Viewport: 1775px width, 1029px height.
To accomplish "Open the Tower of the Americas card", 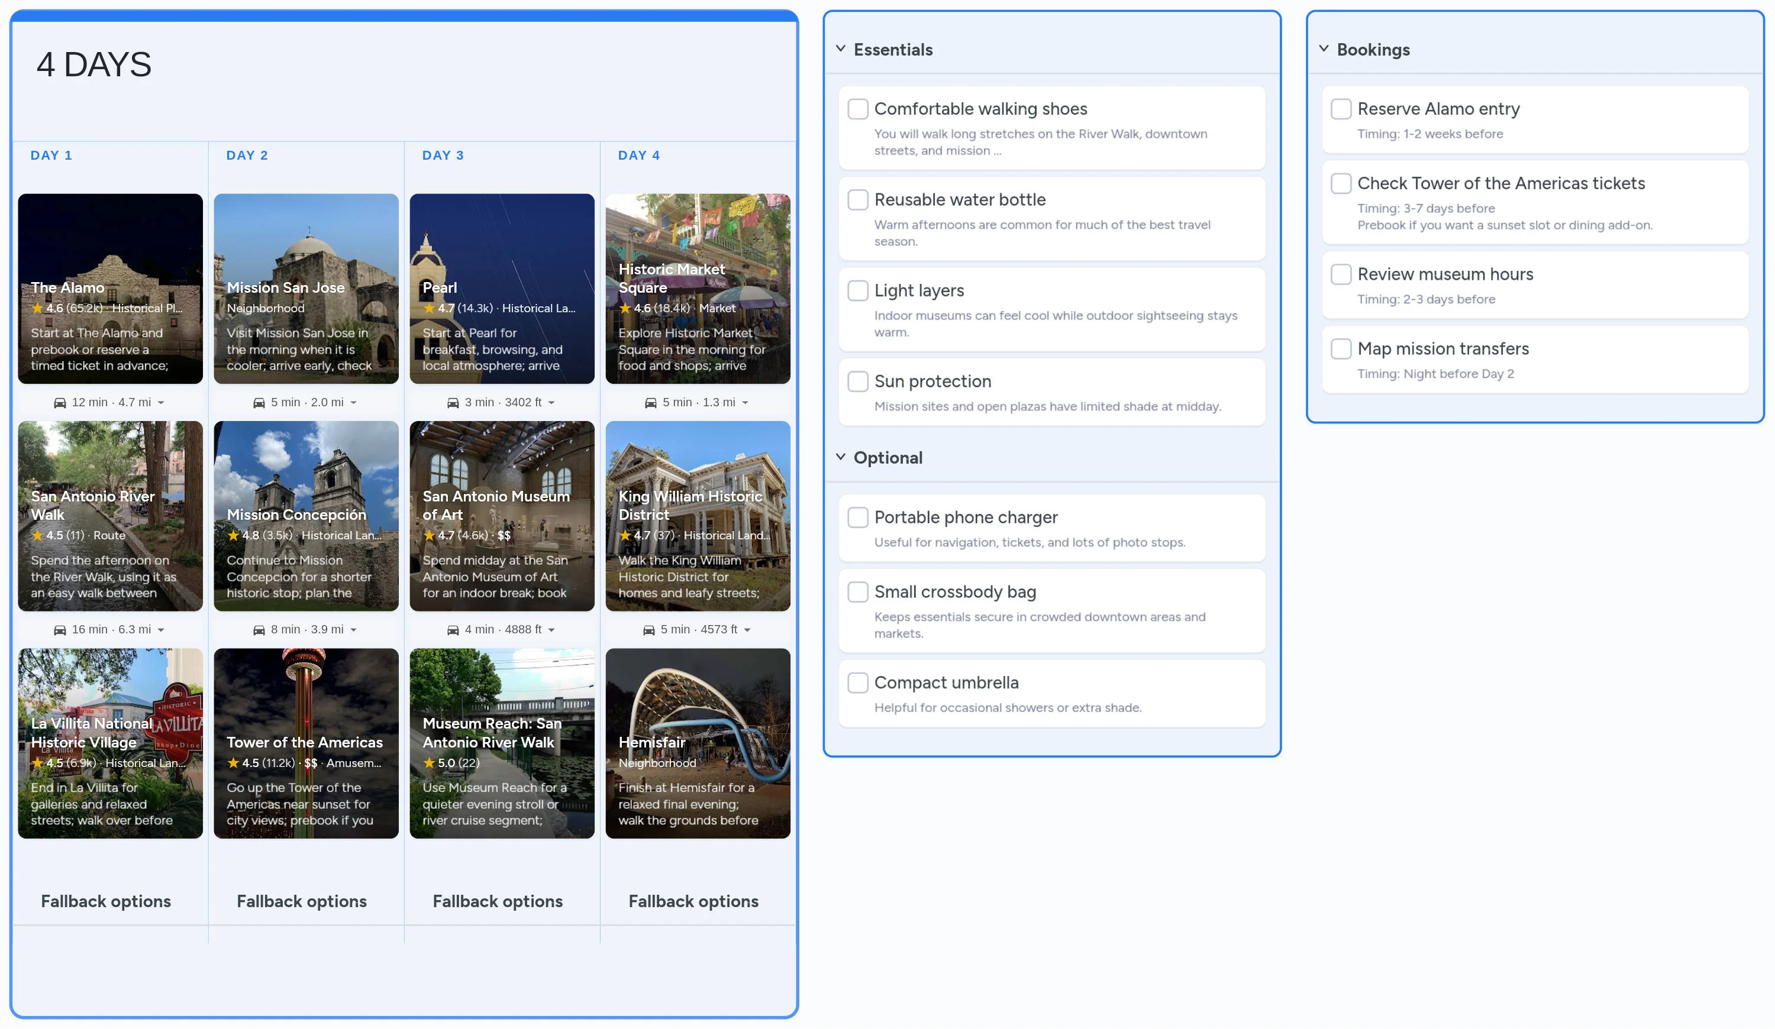I will coord(306,743).
